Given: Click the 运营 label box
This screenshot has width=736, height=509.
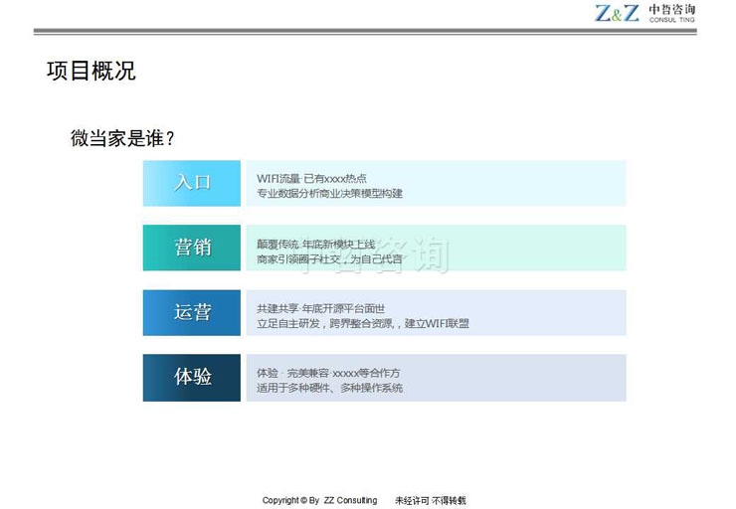Looking at the screenshot, I should point(192,312).
